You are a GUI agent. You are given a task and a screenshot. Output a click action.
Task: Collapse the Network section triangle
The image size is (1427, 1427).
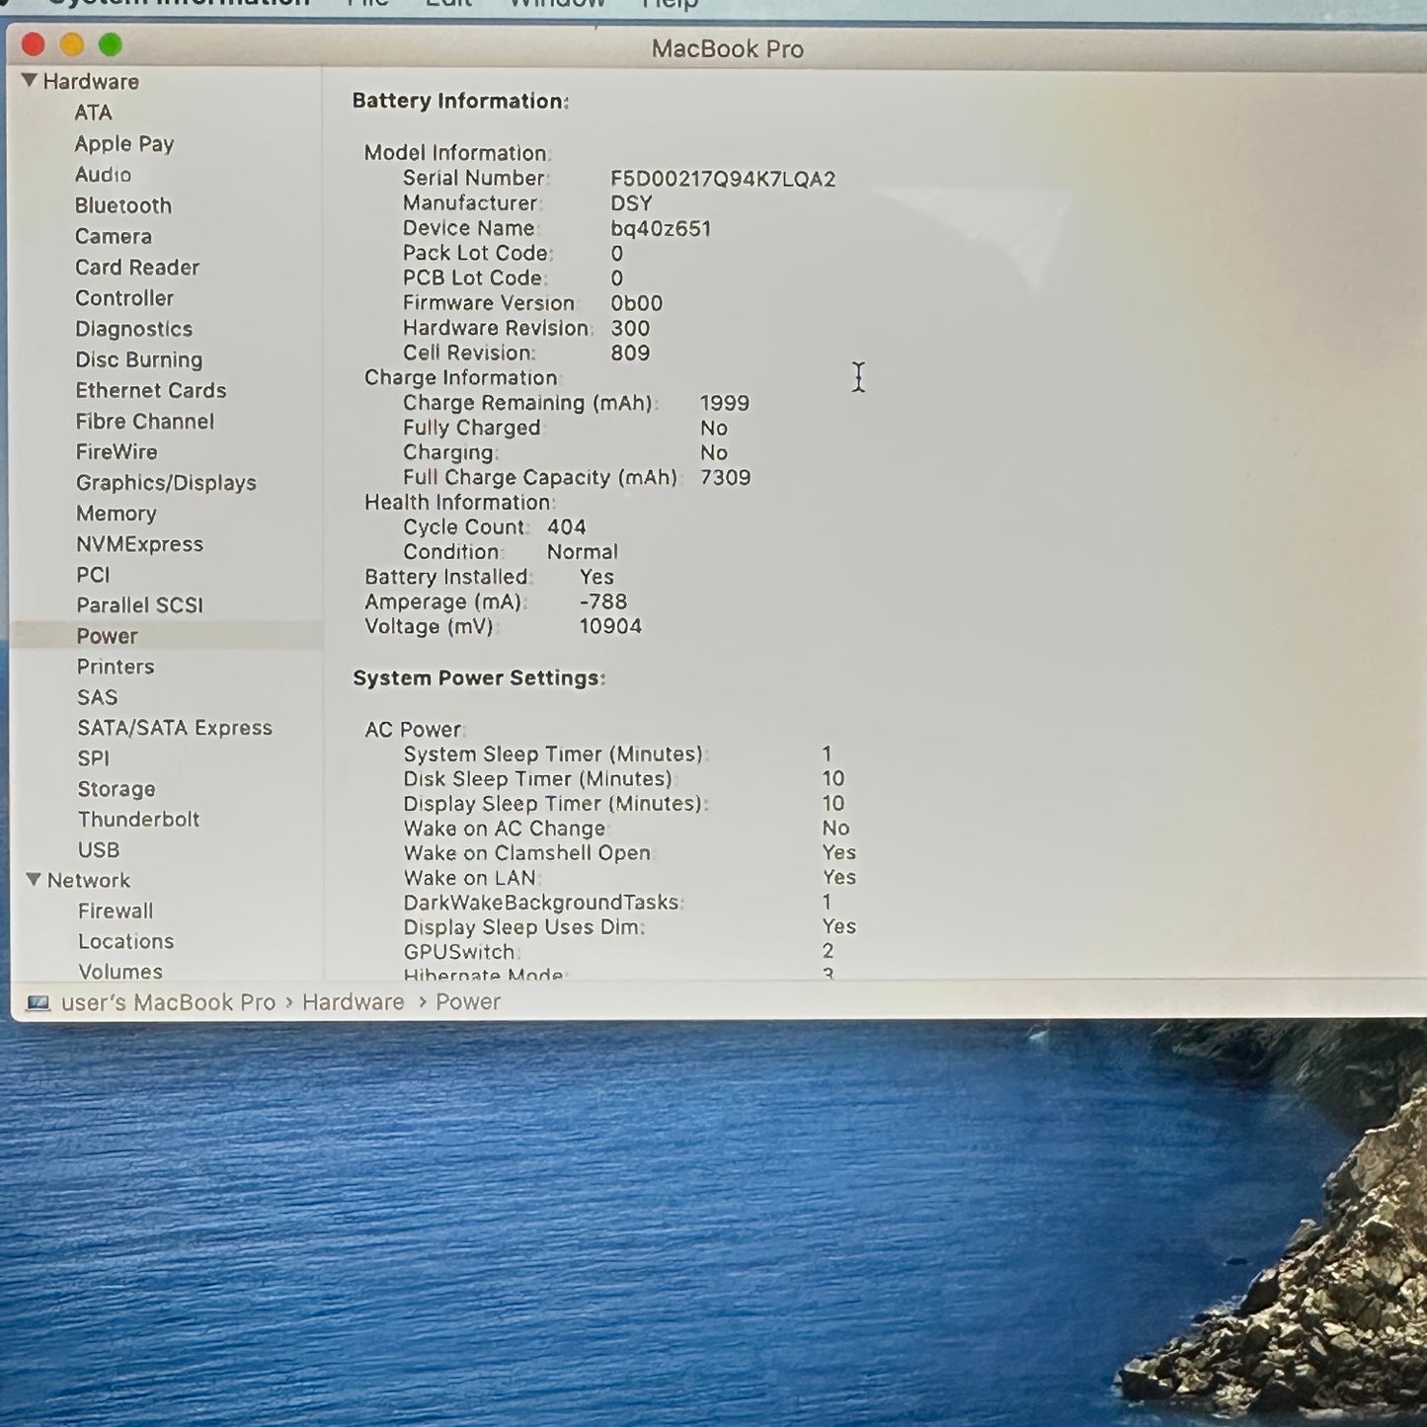(x=34, y=879)
